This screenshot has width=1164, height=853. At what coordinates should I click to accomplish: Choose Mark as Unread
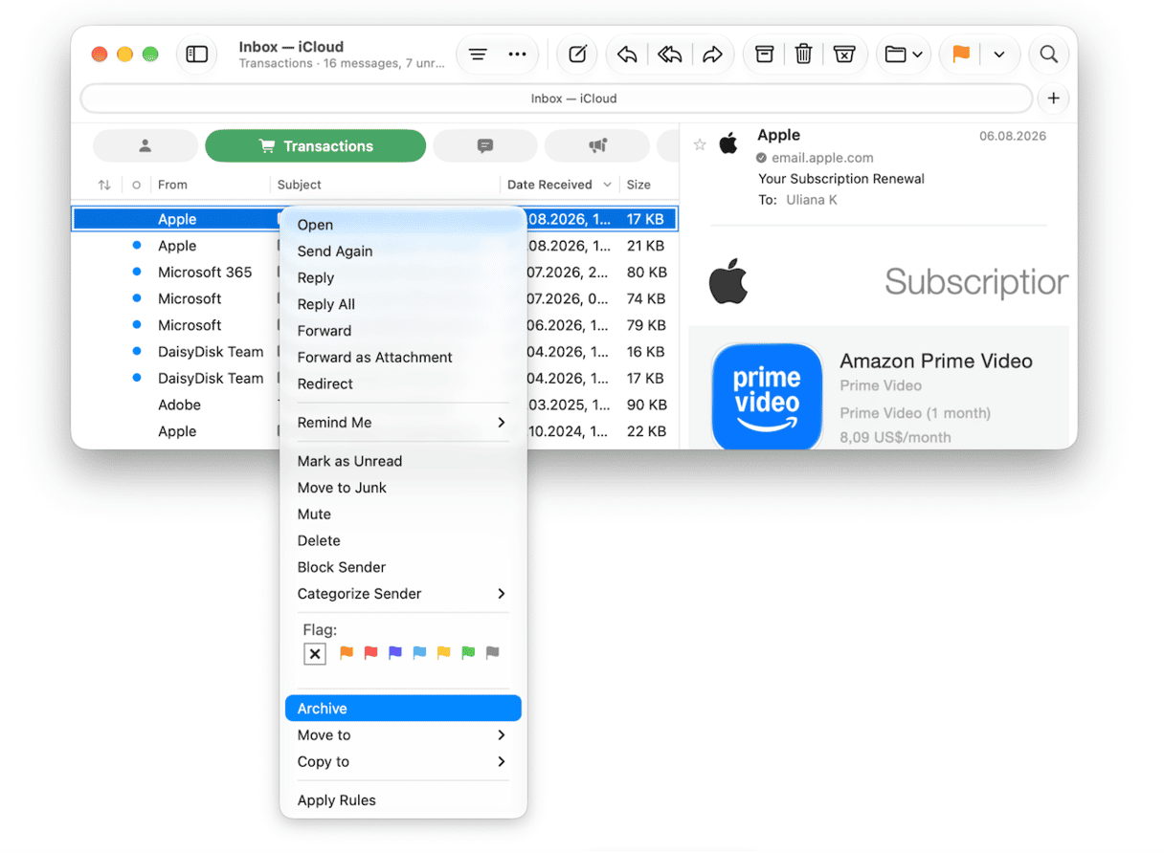[x=403, y=461]
